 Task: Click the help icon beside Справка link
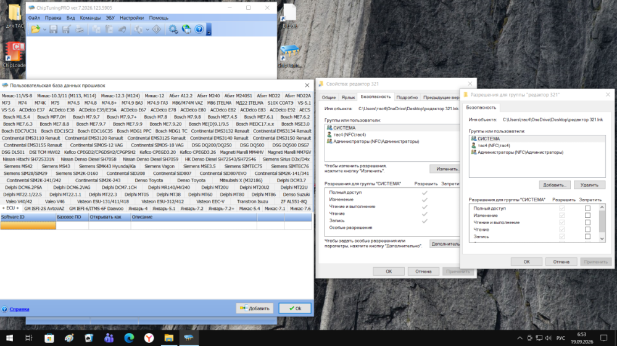click(x=4, y=309)
